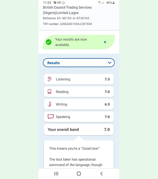Expand the Results chevron arrow
Screen dimensions: 158x179
click(109, 63)
